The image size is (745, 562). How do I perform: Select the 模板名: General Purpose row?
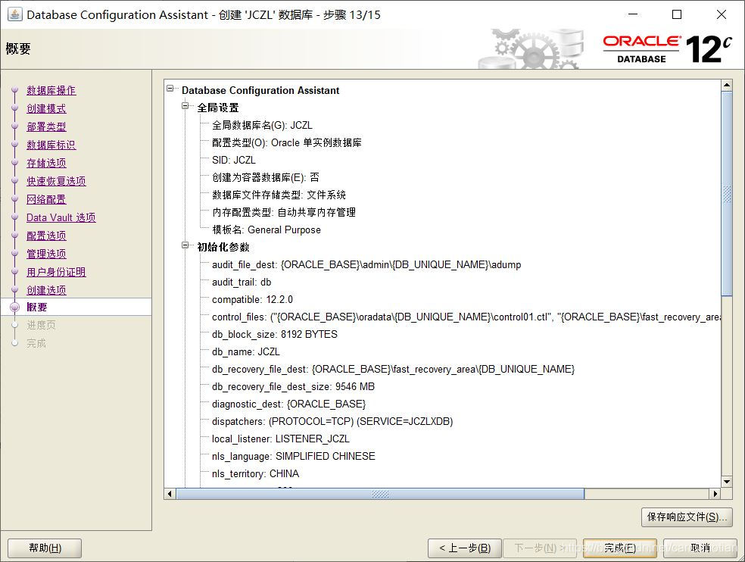[267, 229]
